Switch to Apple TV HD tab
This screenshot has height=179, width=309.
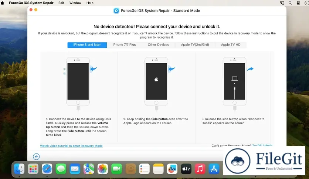231,45
